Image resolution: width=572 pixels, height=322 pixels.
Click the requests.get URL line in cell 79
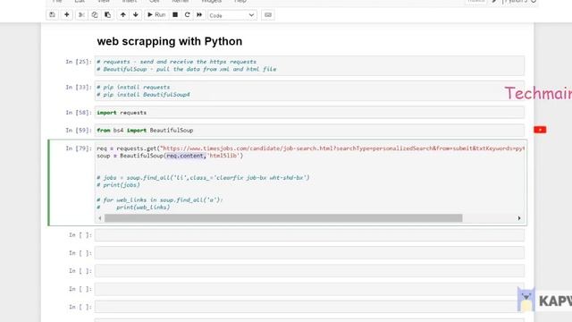coord(310,148)
